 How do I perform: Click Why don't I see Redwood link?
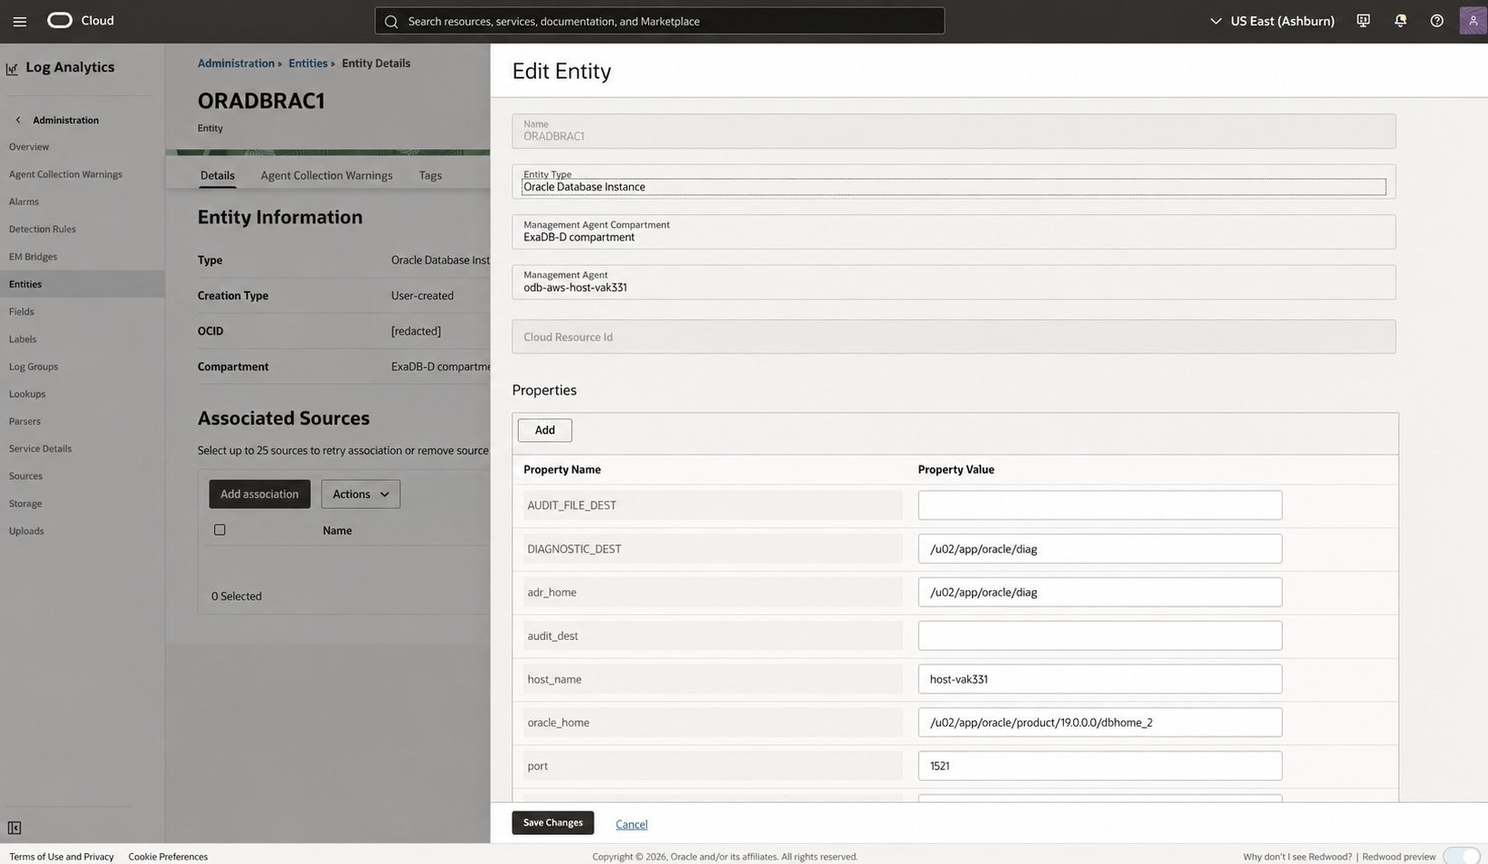point(1297,857)
